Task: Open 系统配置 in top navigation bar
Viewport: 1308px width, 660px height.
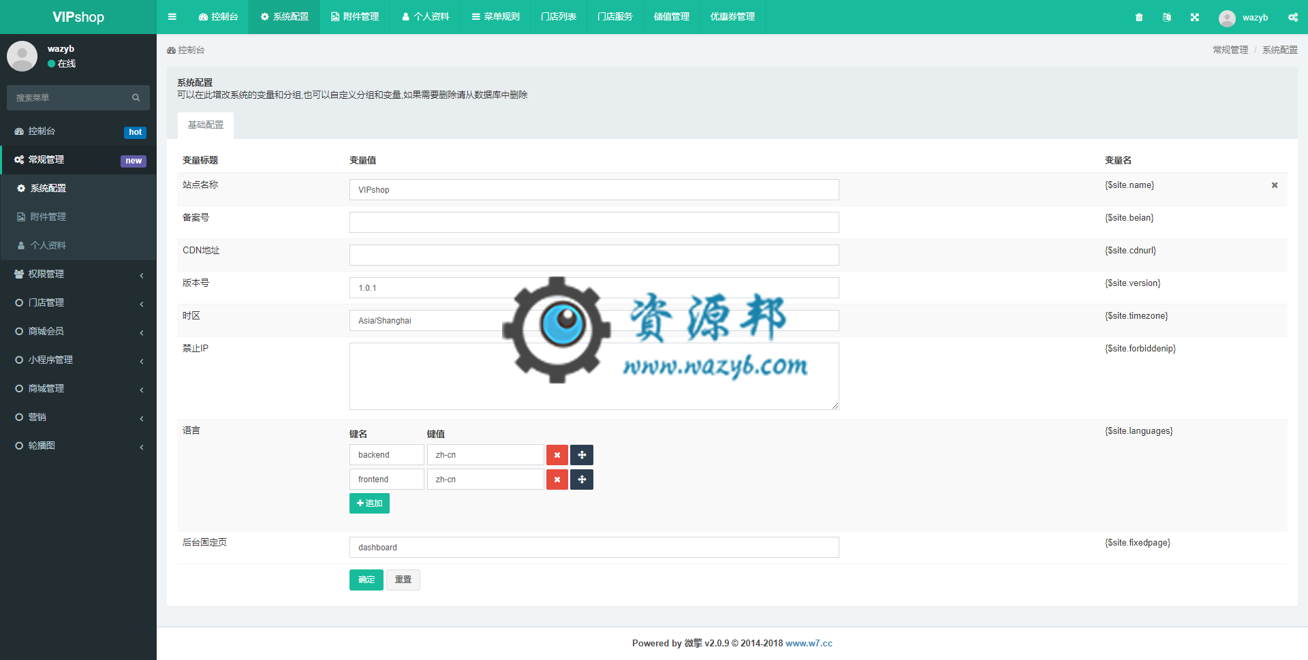Action: (x=284, y=17)
